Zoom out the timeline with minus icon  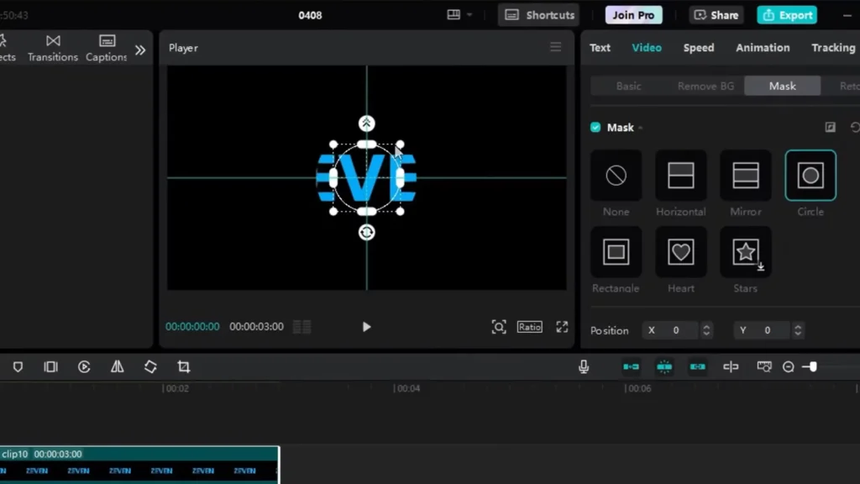[788, 366]
